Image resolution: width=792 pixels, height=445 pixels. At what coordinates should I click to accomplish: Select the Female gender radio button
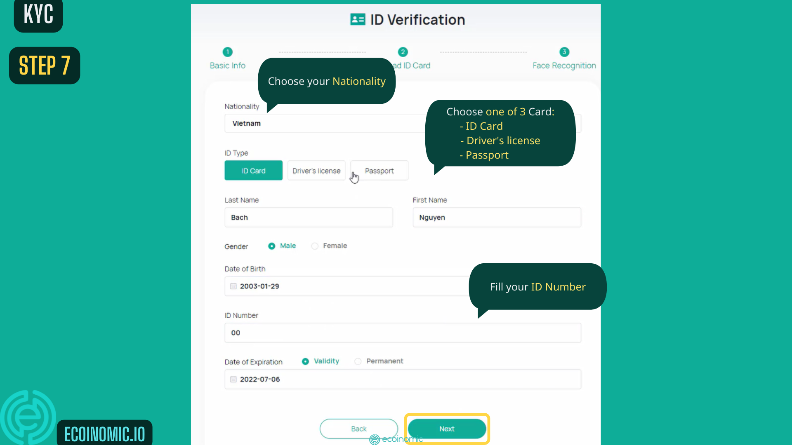[315, 246]
